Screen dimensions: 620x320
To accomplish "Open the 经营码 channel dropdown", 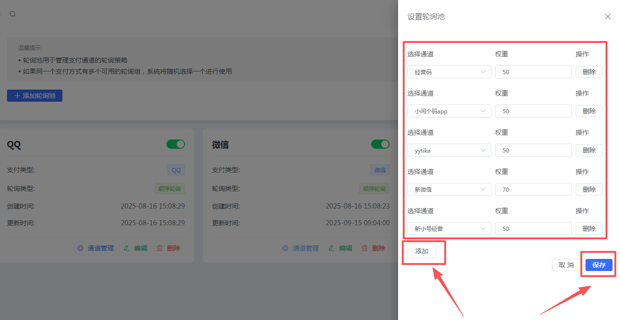I will tap(449, 72).
